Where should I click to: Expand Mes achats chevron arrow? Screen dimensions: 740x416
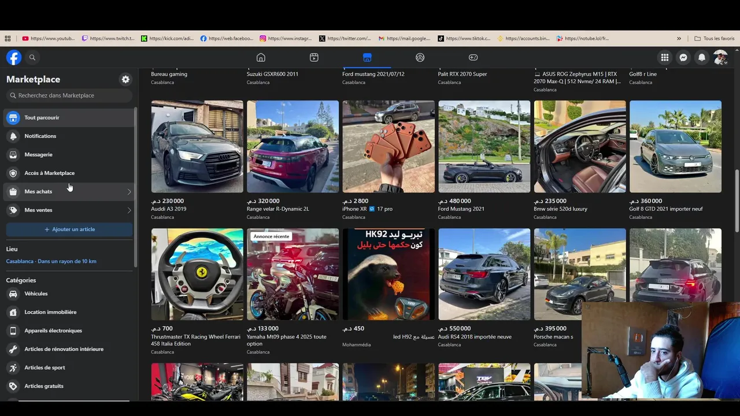129,192
